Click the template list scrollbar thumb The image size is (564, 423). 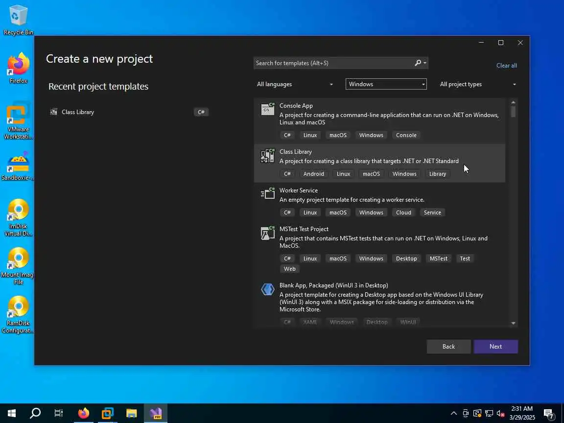click(513, 112)
